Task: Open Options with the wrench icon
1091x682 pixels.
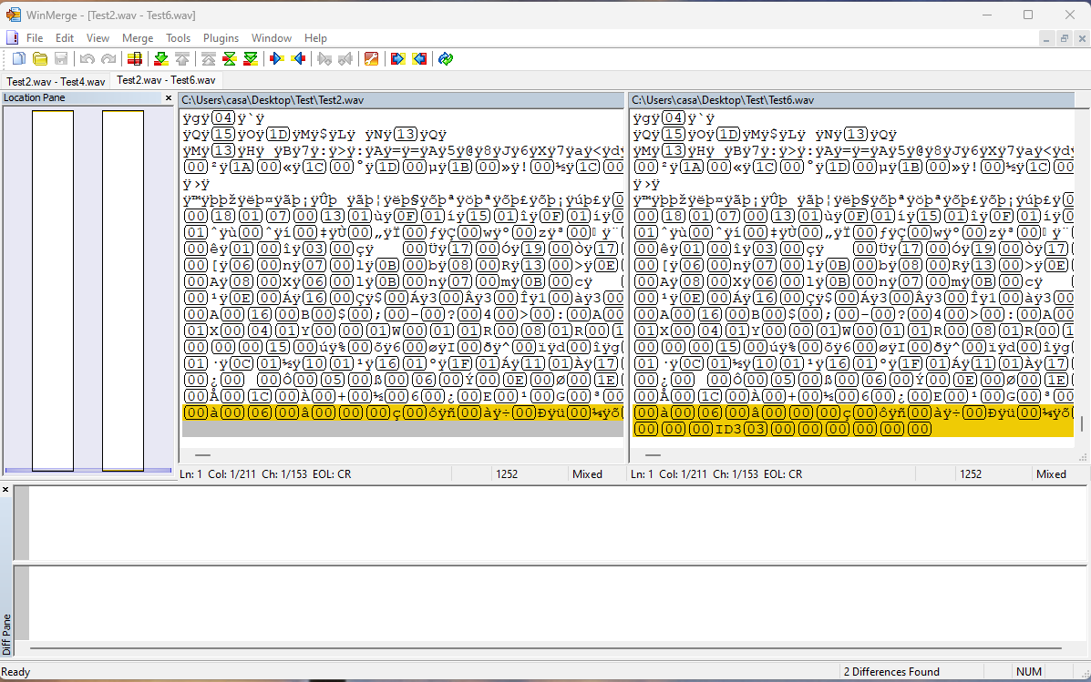Action: pos(372,59)
